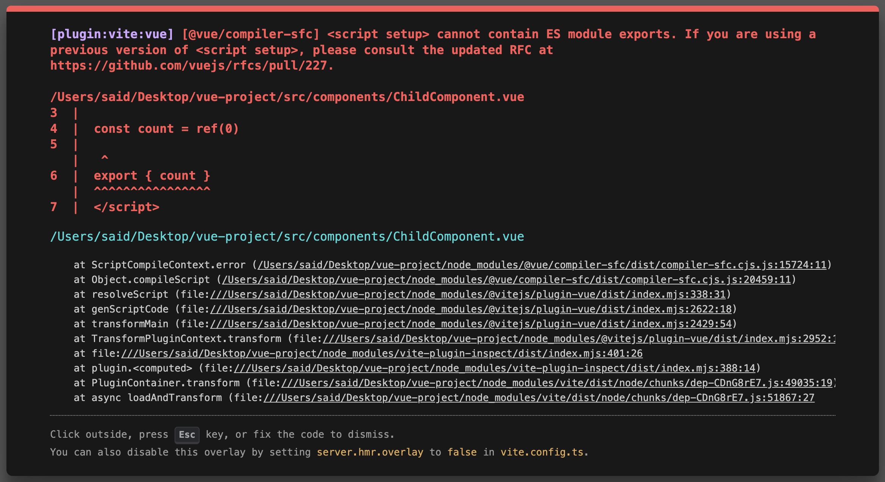Open Object.compileScript compiler-sfc.cjs.js:20459:11 link
The image size is (885, 482).
506,280
